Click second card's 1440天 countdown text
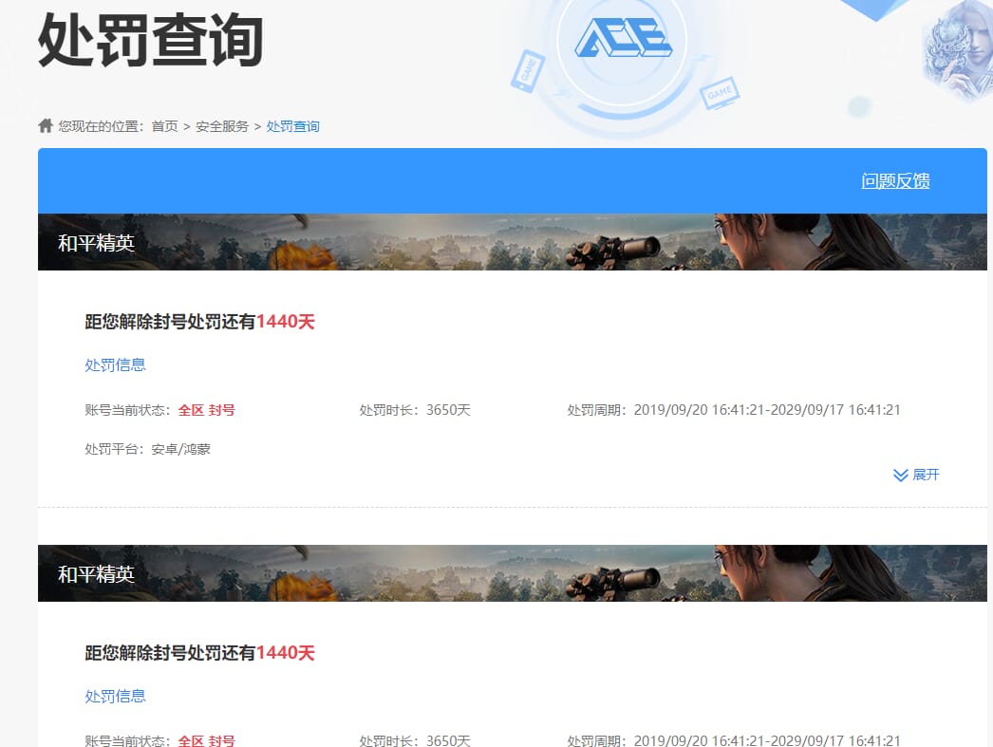993x747 pixels. [x=285, y=653]
